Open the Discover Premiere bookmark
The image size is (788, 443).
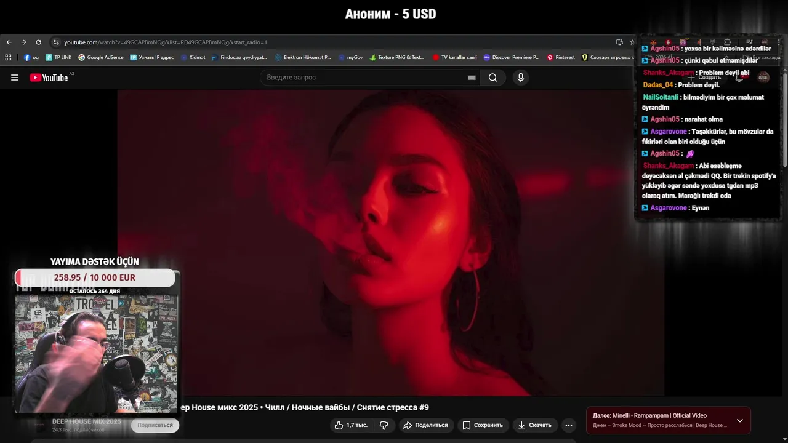coord(512,57)
